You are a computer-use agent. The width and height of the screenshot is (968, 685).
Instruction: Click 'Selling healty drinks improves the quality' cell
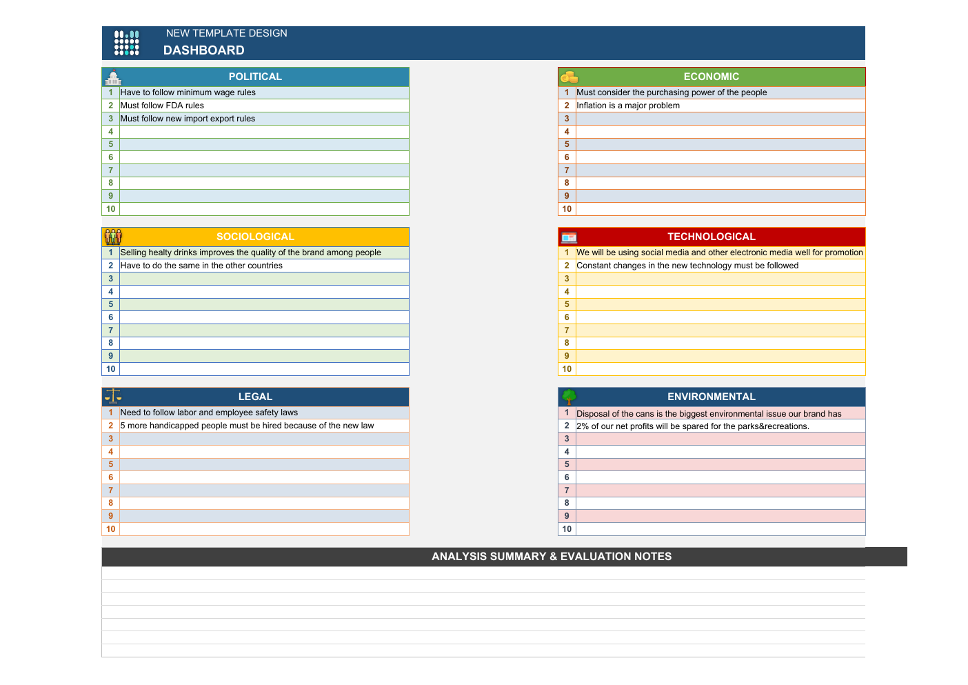(x=264, y=252)
